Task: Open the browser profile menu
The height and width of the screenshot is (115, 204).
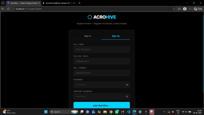Action: coord(185,9)
